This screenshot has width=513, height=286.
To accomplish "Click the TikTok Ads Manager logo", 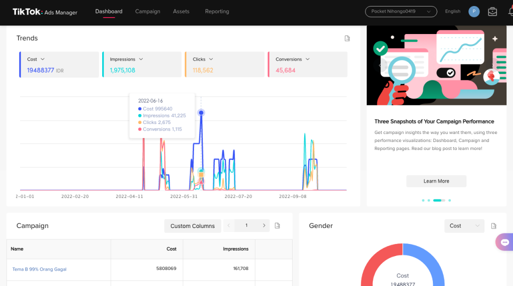I will point(45,12).
